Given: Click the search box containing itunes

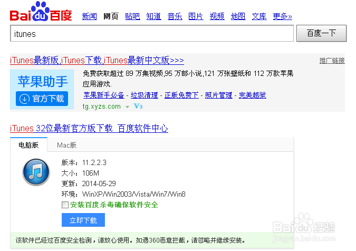Looking at the screenshot, I should pos(152,33).
